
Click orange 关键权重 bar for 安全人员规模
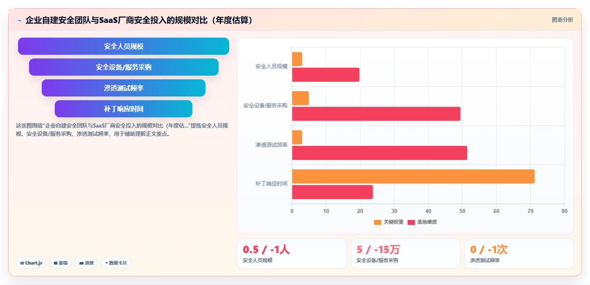coord(297,59)
